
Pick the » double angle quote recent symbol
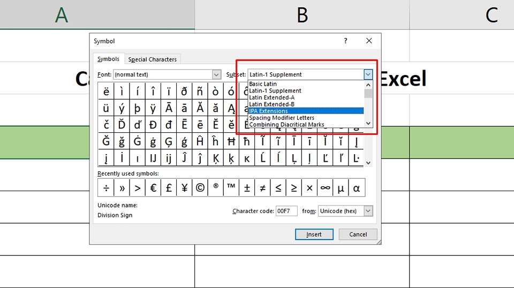click(122, 188)
